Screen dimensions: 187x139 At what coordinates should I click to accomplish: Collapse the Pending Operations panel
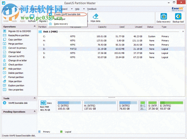[35, 112]
